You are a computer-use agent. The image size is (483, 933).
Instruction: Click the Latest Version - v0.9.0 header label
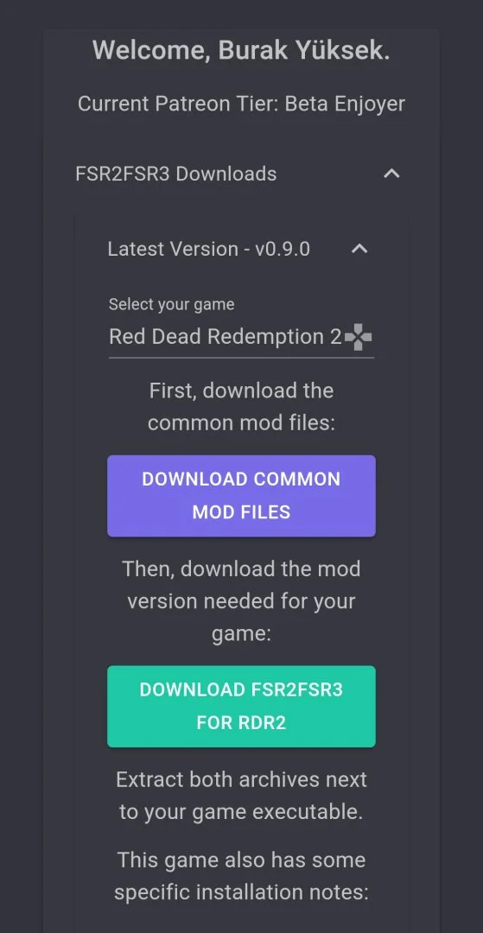[x=209, y=249]
